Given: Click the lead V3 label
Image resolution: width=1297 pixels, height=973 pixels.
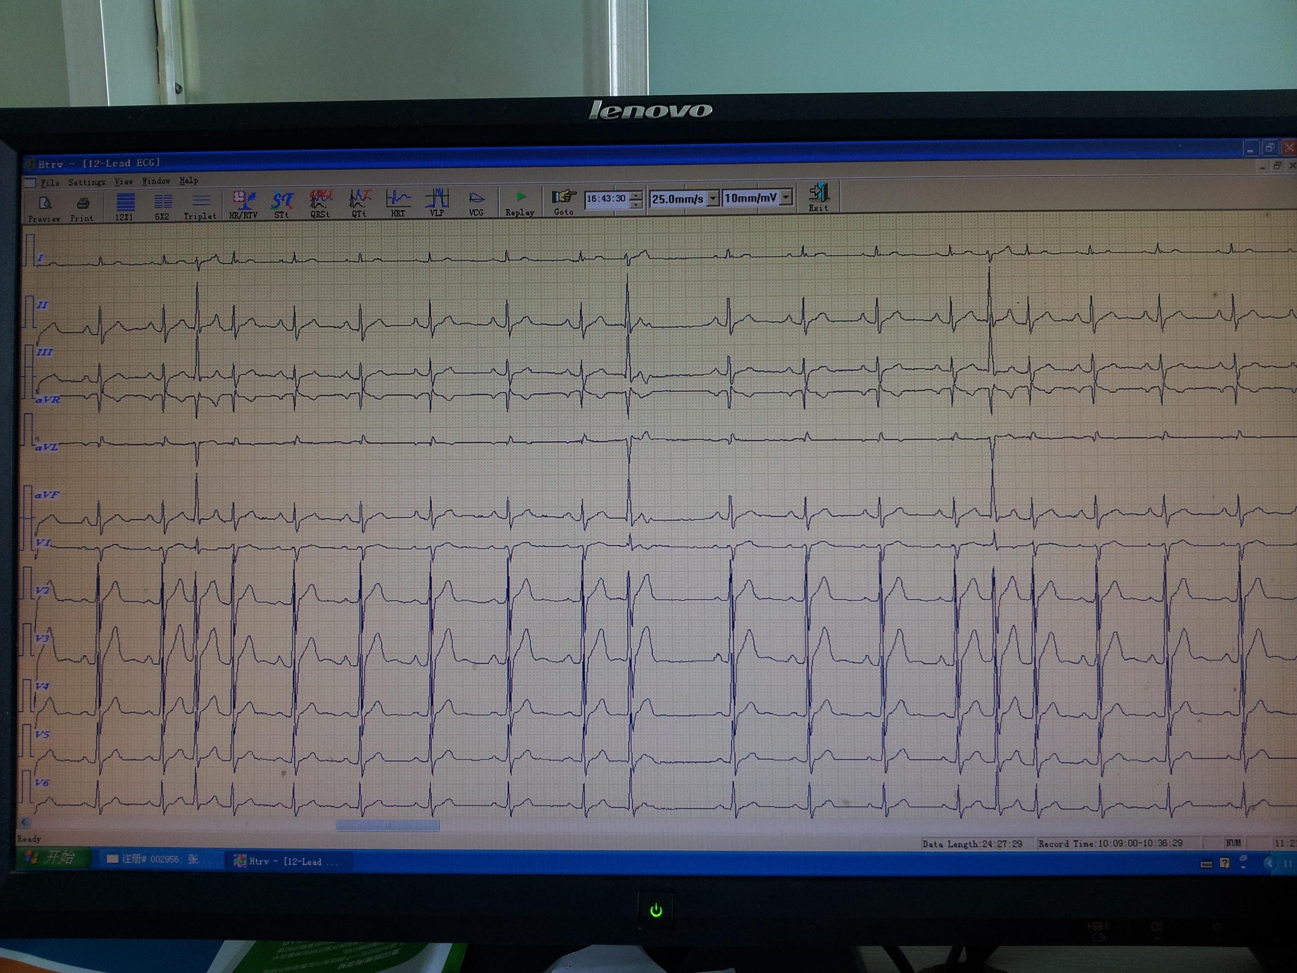Looking at the screenshot, I should point(42,638).
